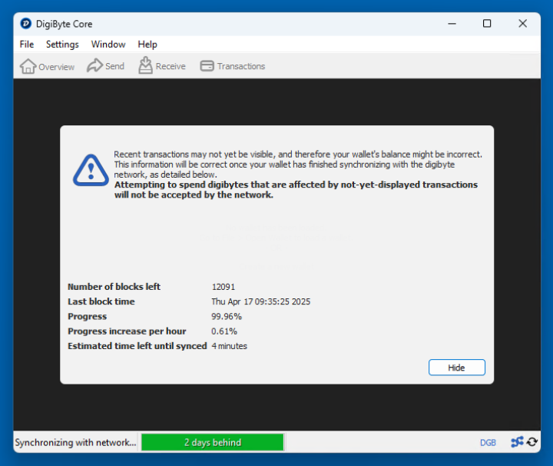Maximize the DigiByte Core window
This screenshot has width=553, height=466.
(487, 24)
